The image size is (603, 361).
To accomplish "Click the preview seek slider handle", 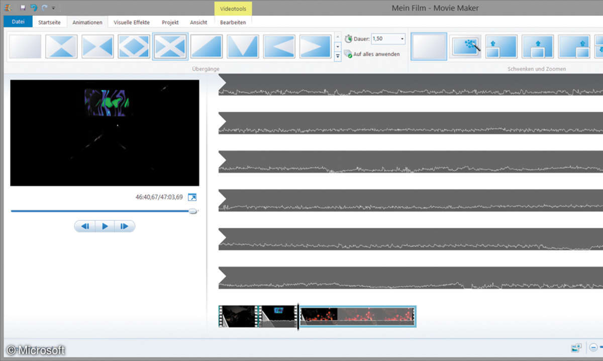I will (192, 211).
